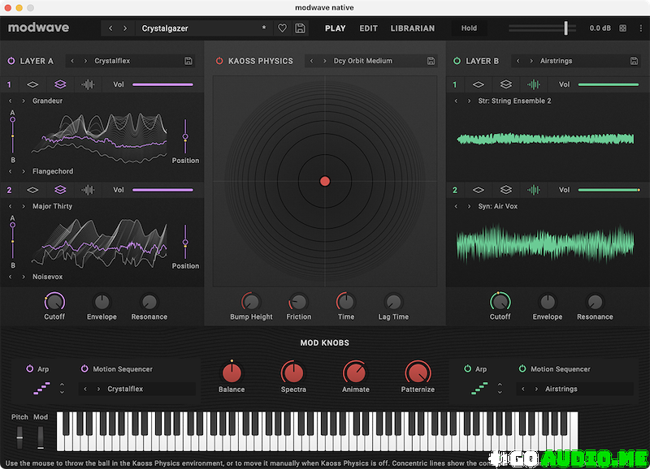Toggle the Hold button

coord(469,28)
